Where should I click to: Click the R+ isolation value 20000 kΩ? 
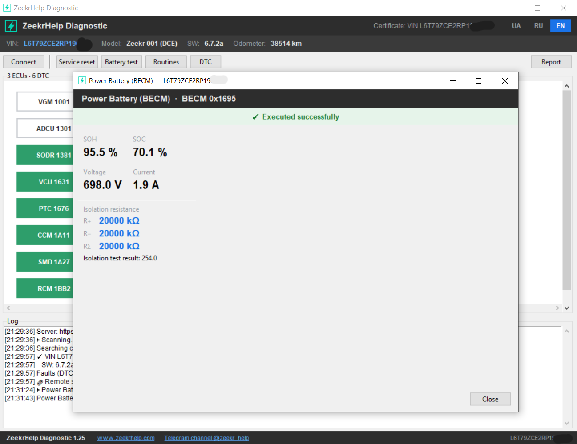tap(119, 221)
